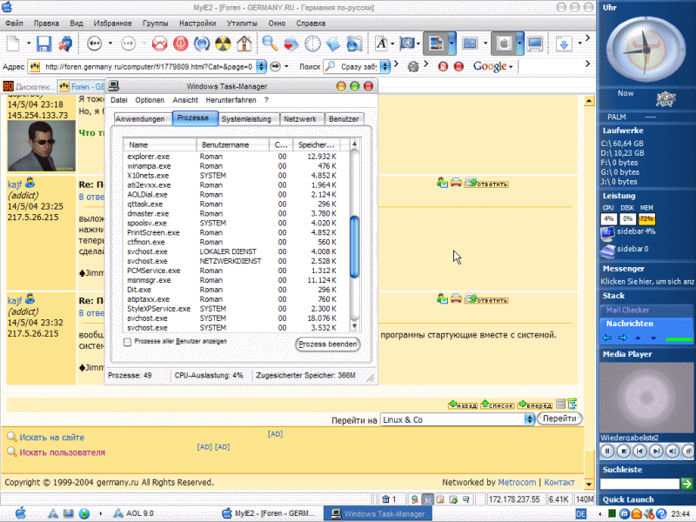Click the Task-Manager process list scrollbar thumb
This screenshot has width=696, height=522.
[354, 247]
